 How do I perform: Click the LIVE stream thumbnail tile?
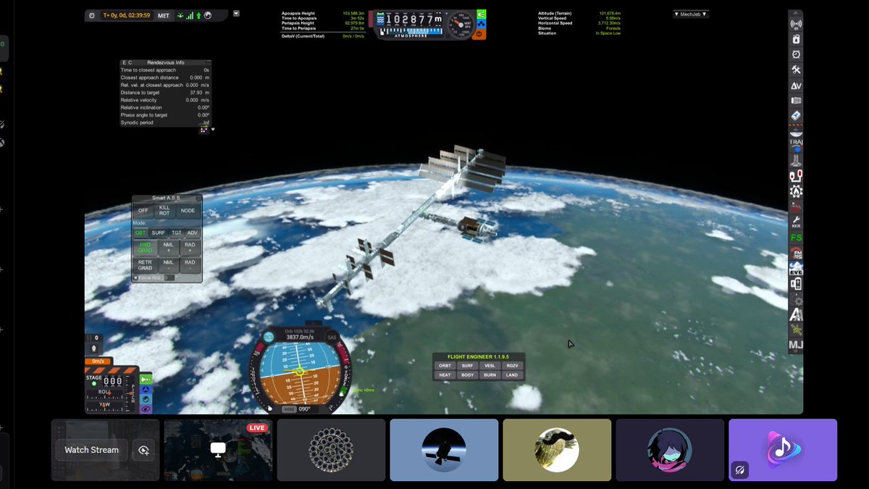pos(218,450)
